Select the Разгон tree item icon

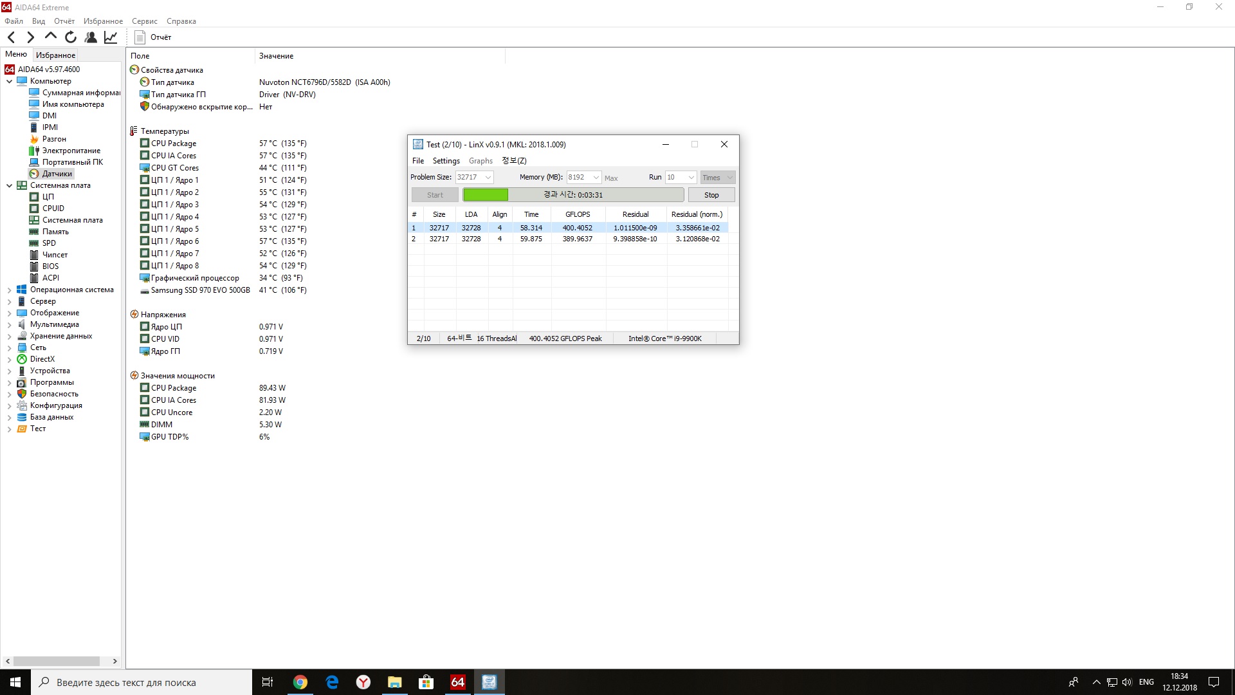(x=34, y=139)
